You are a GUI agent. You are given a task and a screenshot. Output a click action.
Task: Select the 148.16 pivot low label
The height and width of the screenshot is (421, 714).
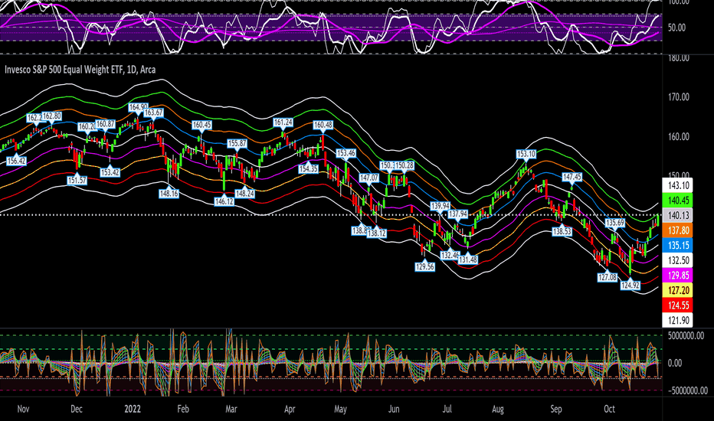click(169, 194)
